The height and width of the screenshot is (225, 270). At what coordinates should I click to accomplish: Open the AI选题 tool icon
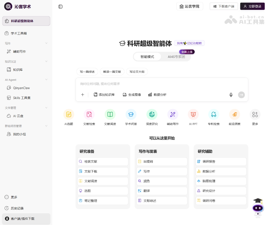click(69, 114)
